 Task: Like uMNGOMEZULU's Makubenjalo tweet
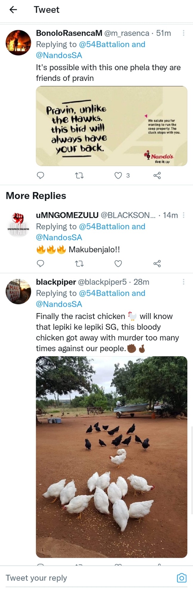pos(118,263)
